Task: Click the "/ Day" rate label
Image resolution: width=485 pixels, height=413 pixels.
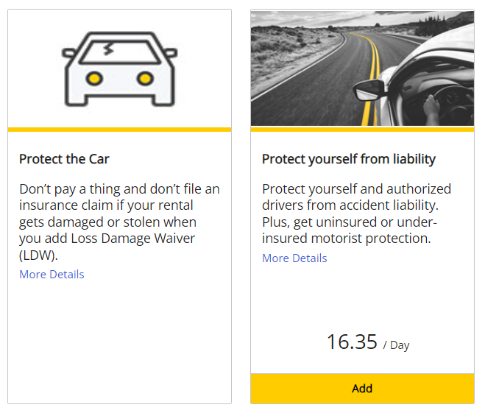Action: point(396,345)
